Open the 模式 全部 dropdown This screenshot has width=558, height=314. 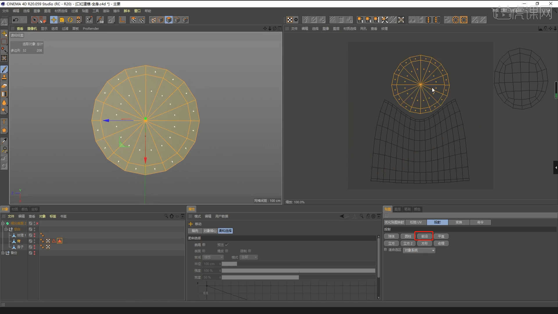click(x=249, y=257)
